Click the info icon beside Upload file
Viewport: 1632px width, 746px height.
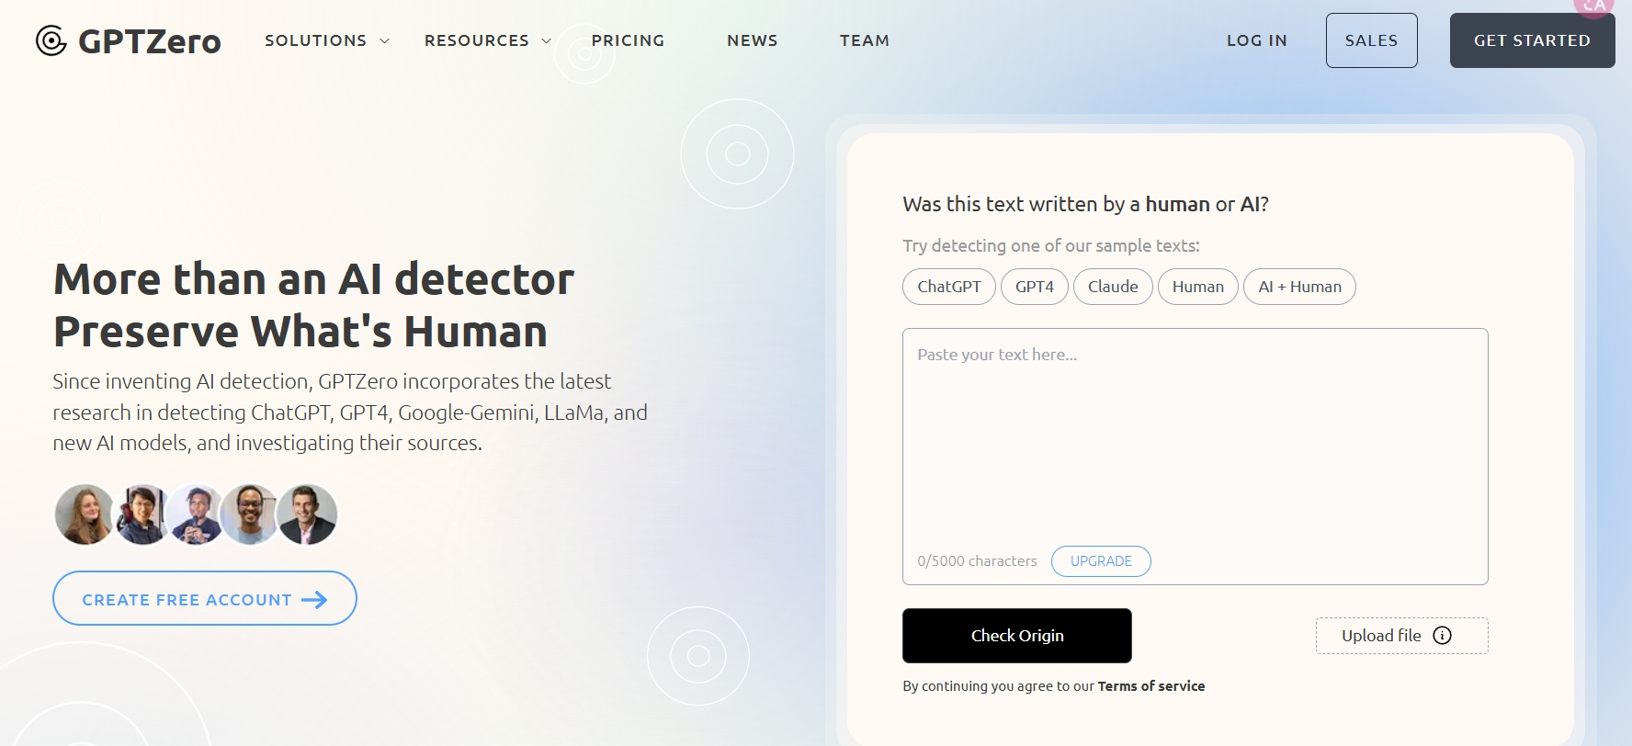(1443, 636)
